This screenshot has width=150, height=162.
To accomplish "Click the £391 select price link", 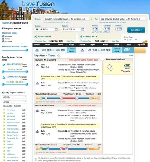I will (x=127, y=65).
